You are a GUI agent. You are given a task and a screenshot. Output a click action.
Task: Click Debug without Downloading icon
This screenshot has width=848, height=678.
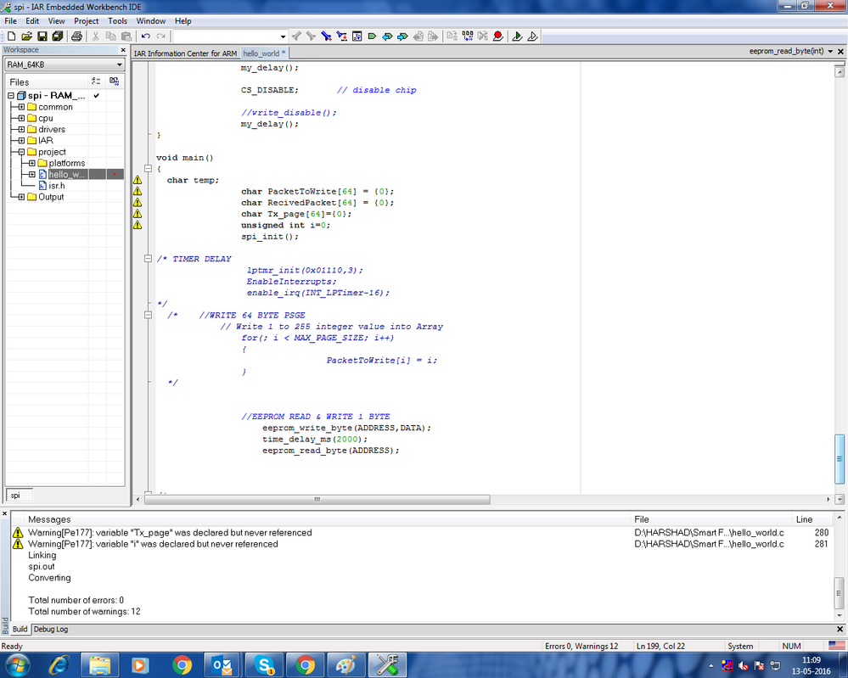532,36
